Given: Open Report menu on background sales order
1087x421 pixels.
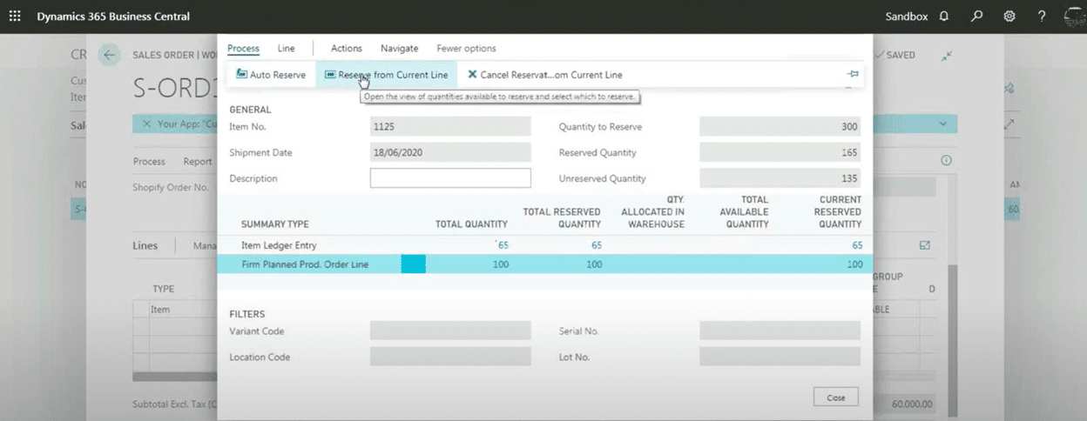Looking at the screenshot, I should click(198, 161).
